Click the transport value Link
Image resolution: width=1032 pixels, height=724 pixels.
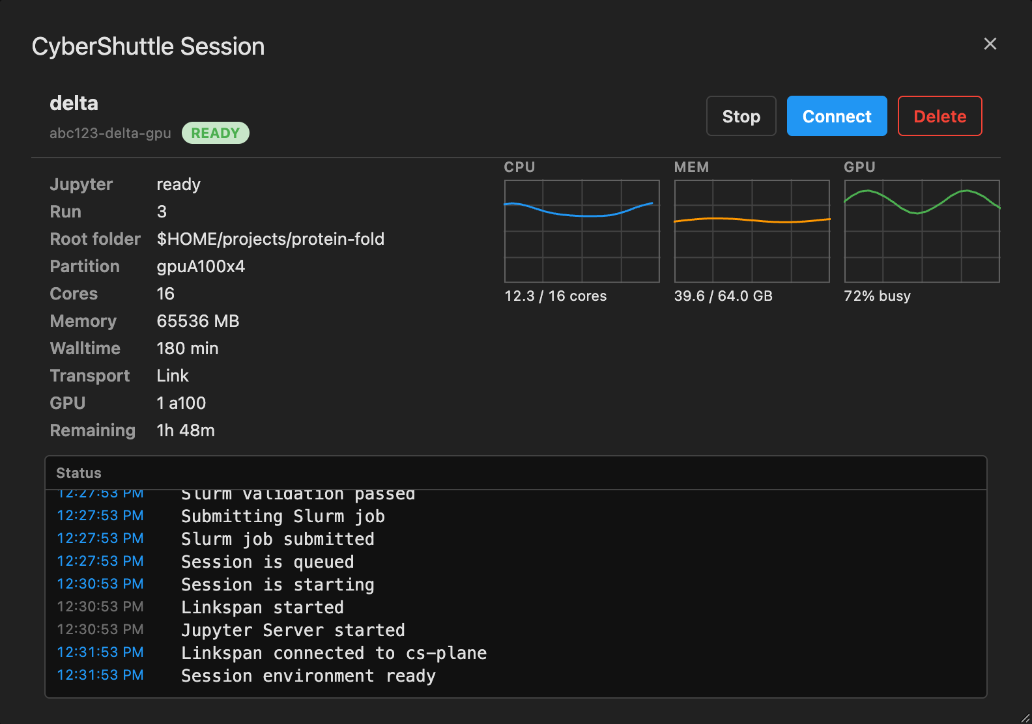click(173, 376)
